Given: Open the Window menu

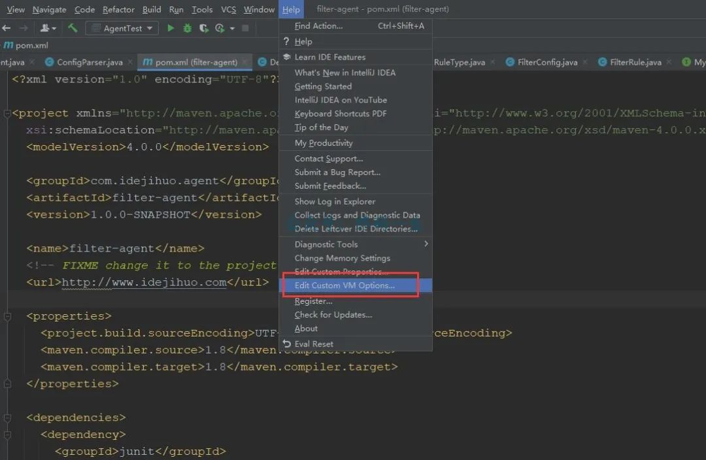Looking at the screenshot, I should pos(259,9).
